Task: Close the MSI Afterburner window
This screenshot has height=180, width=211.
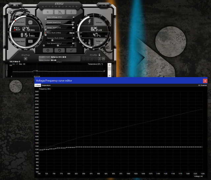Action: [x=106, y=5]
